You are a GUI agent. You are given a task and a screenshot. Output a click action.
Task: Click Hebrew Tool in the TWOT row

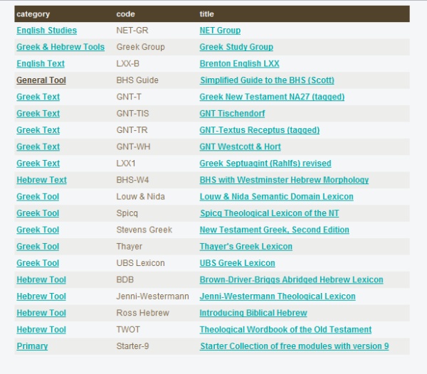pyautogui.click(x=41, y=329)
